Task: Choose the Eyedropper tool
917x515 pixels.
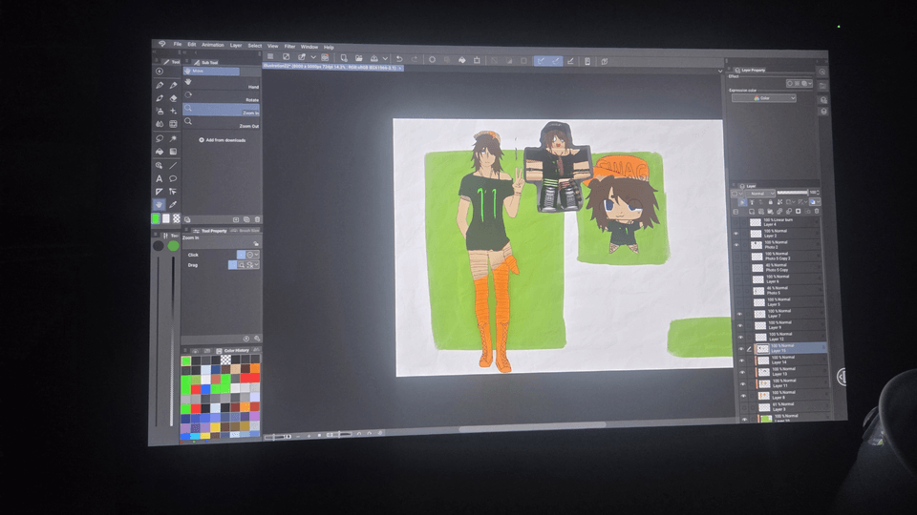Action: [x=173, y=204]
